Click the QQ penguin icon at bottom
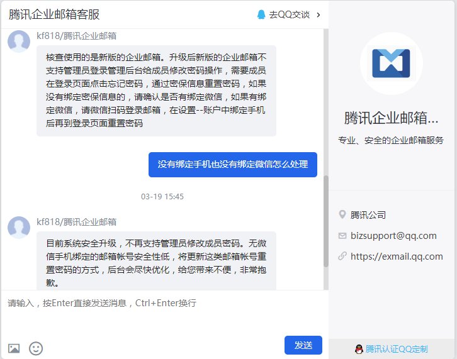The image size is (457, 359). coord(359,349)
